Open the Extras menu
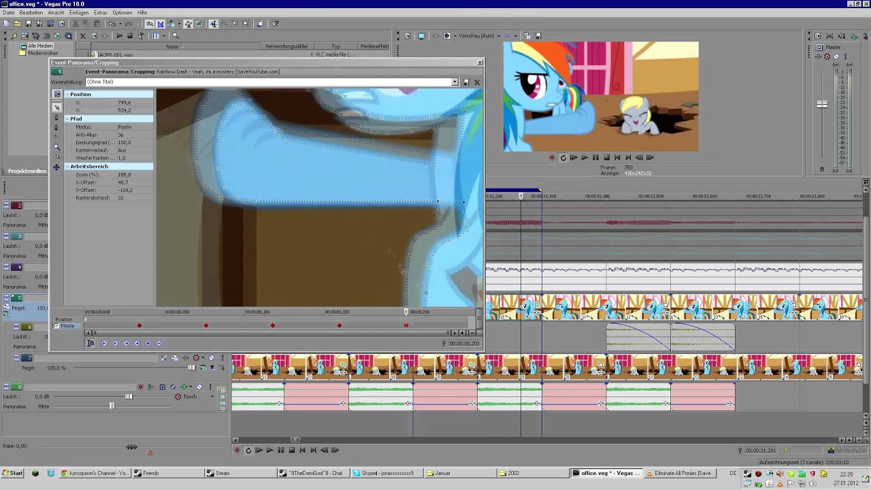The image size is (871, 490). coord(101,12)
